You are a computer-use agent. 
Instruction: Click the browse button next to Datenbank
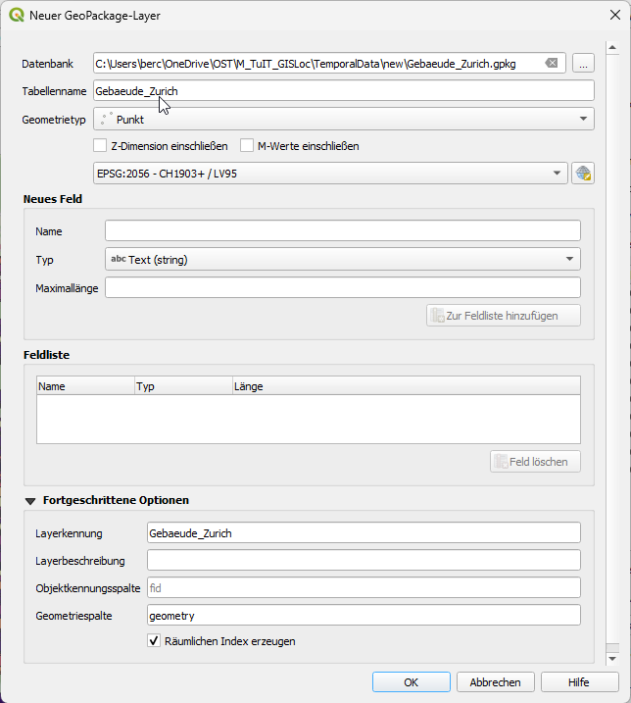(x=583, y=63)
